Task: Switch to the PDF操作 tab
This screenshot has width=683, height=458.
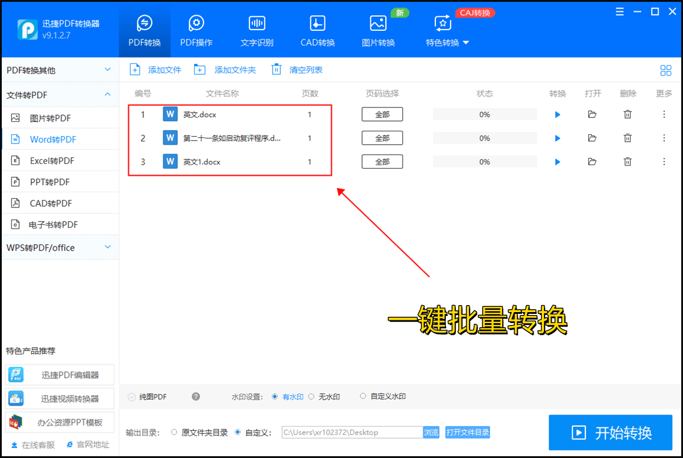Action: point(196,30)
